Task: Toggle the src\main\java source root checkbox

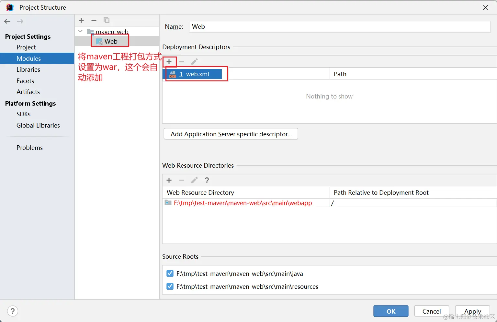Action: 170,274
